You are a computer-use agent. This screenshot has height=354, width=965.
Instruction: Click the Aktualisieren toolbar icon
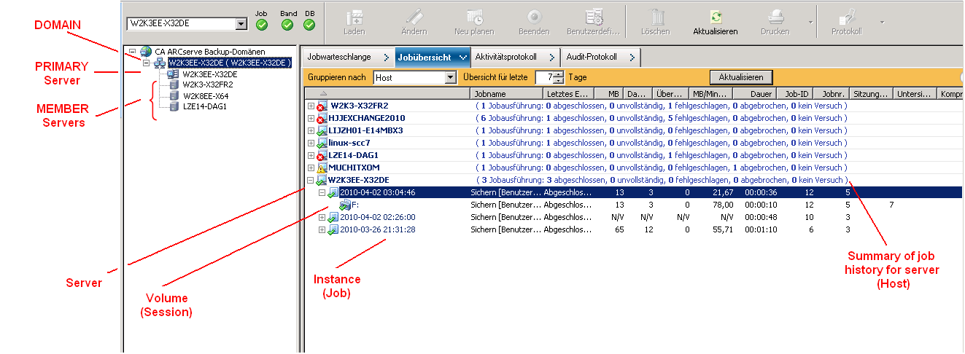pos(715,17)
